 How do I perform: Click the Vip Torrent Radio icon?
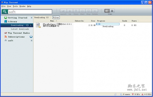6,33
